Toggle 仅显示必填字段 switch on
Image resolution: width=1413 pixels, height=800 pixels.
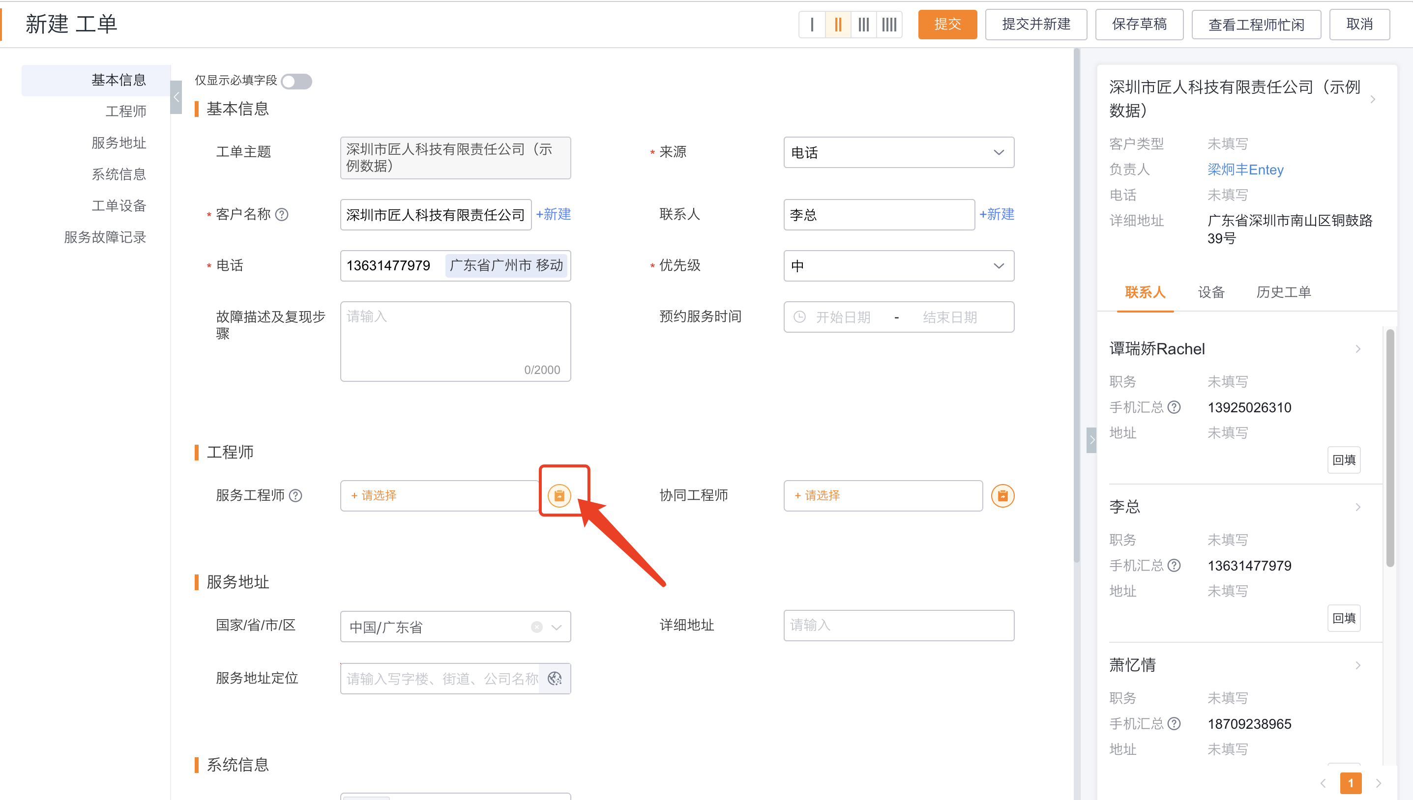(x=296, y=81)
